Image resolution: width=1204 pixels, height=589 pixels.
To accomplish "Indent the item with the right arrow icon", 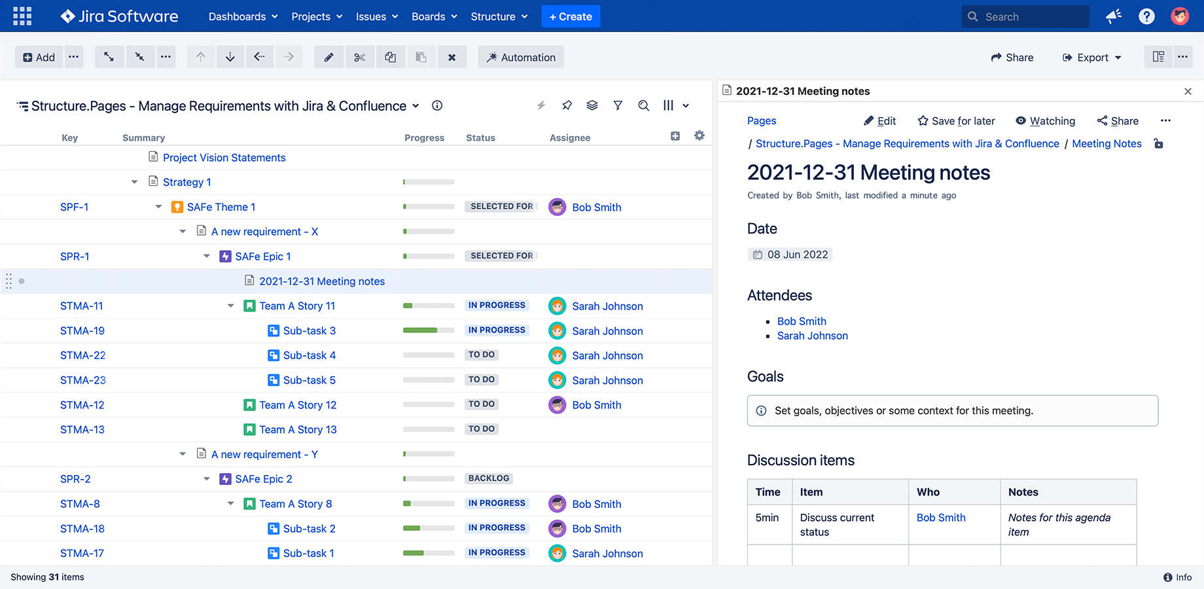I will coord(289,57).
